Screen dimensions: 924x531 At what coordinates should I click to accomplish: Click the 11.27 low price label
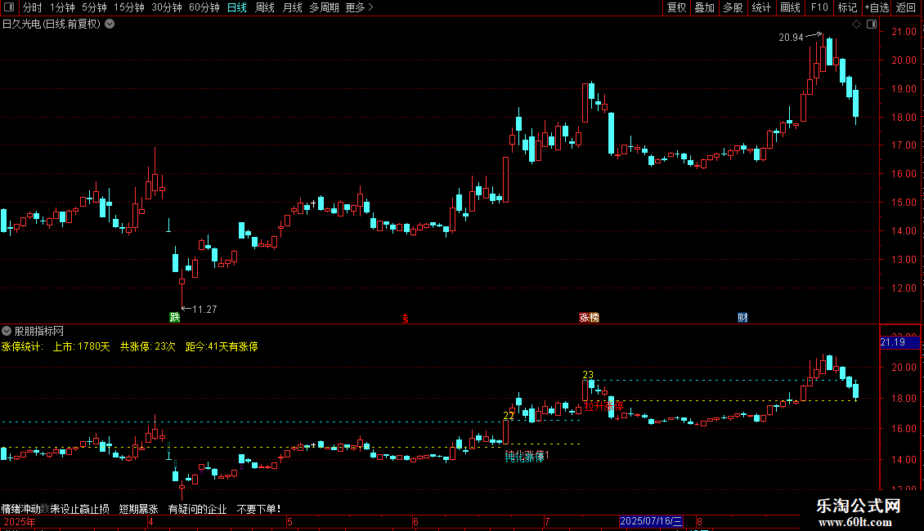204,309
